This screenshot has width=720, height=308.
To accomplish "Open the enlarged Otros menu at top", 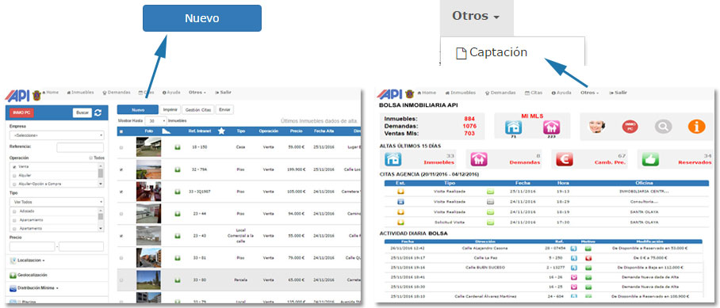I will click(x=477, y=16).
